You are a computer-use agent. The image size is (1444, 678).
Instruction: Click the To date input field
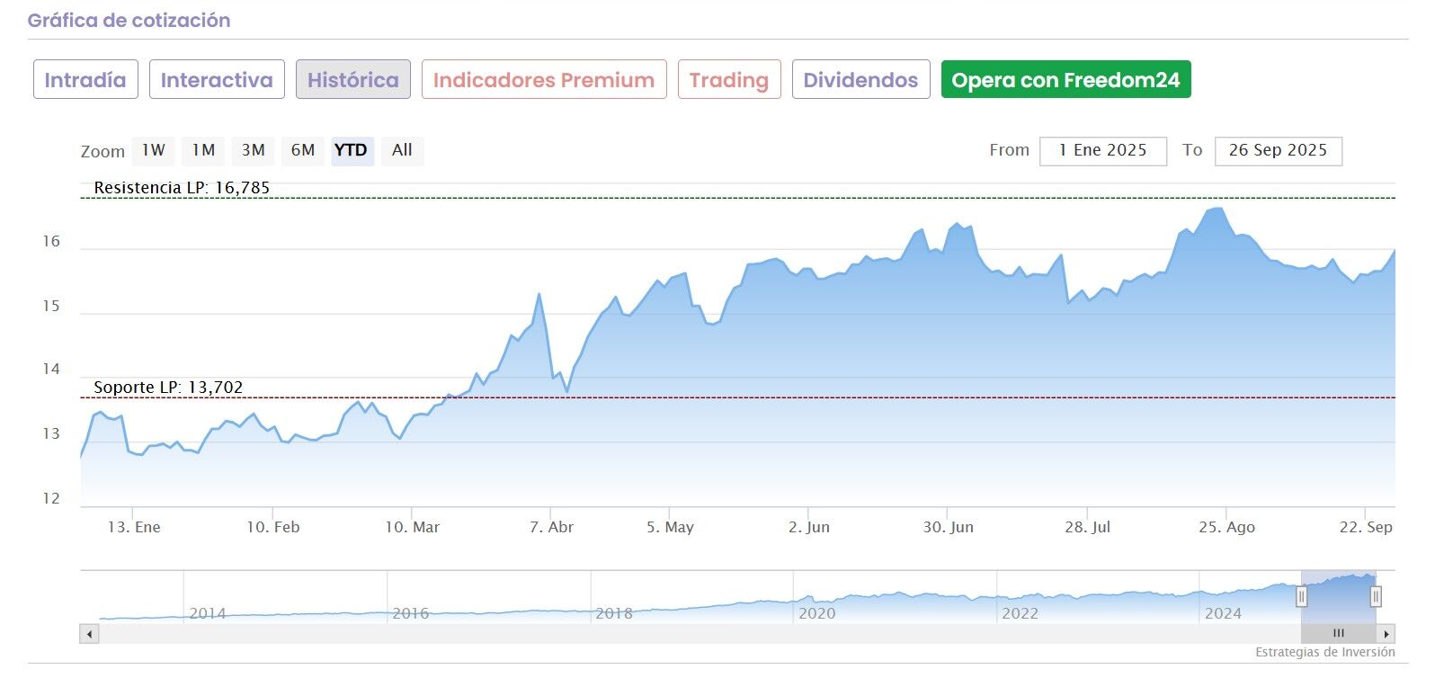point(1278,151)
